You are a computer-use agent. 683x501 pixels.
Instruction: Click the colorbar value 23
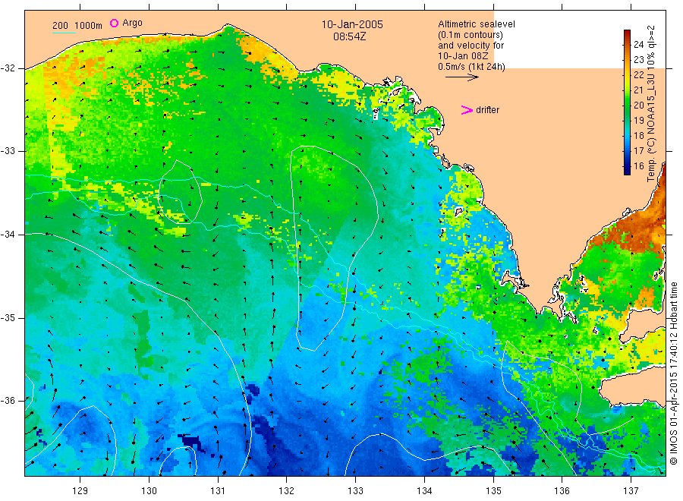coord(638,60)
